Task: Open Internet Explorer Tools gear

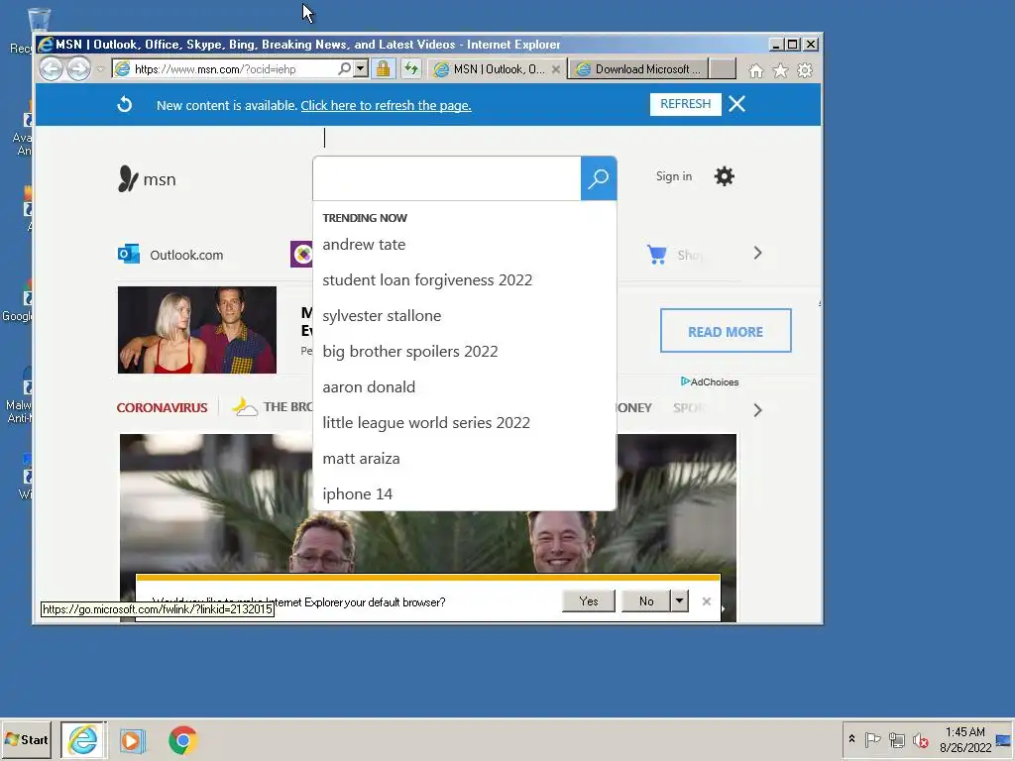Action: pos(805,70)
